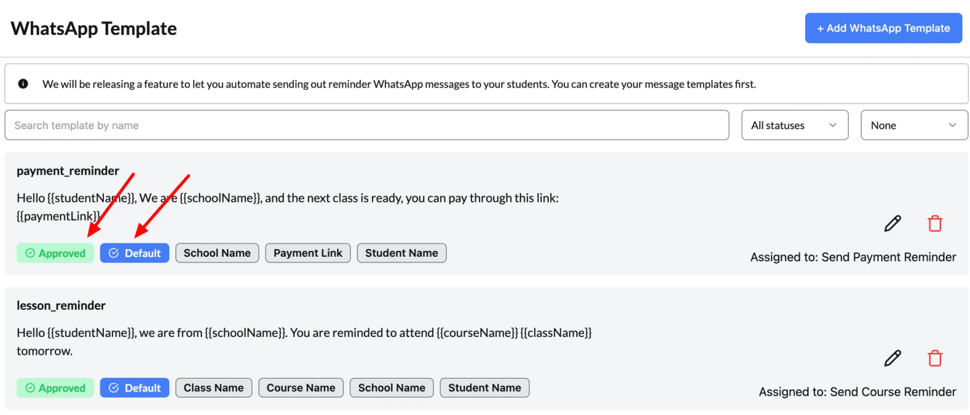Click 'Assigned to: Send Payment Reminder' text
Image resolution: width=970 pixels, height=415 pixels.
tap(853, 257)
